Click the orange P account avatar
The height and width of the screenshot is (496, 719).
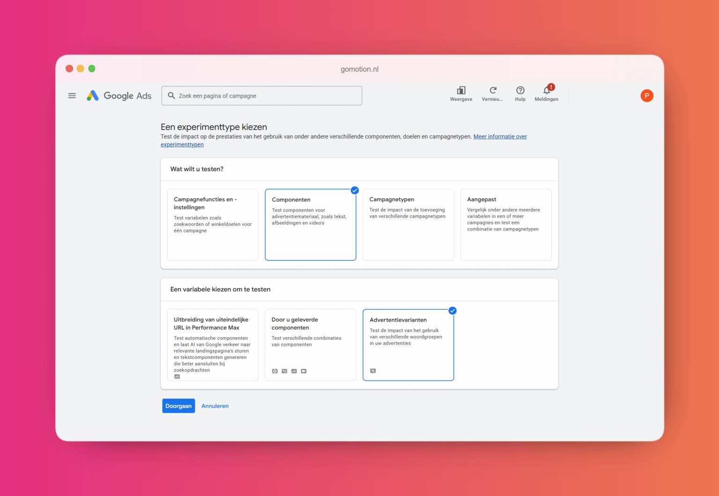click(x=646, y=96)
